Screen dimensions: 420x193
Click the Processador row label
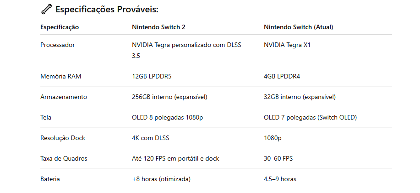[58, 45]
